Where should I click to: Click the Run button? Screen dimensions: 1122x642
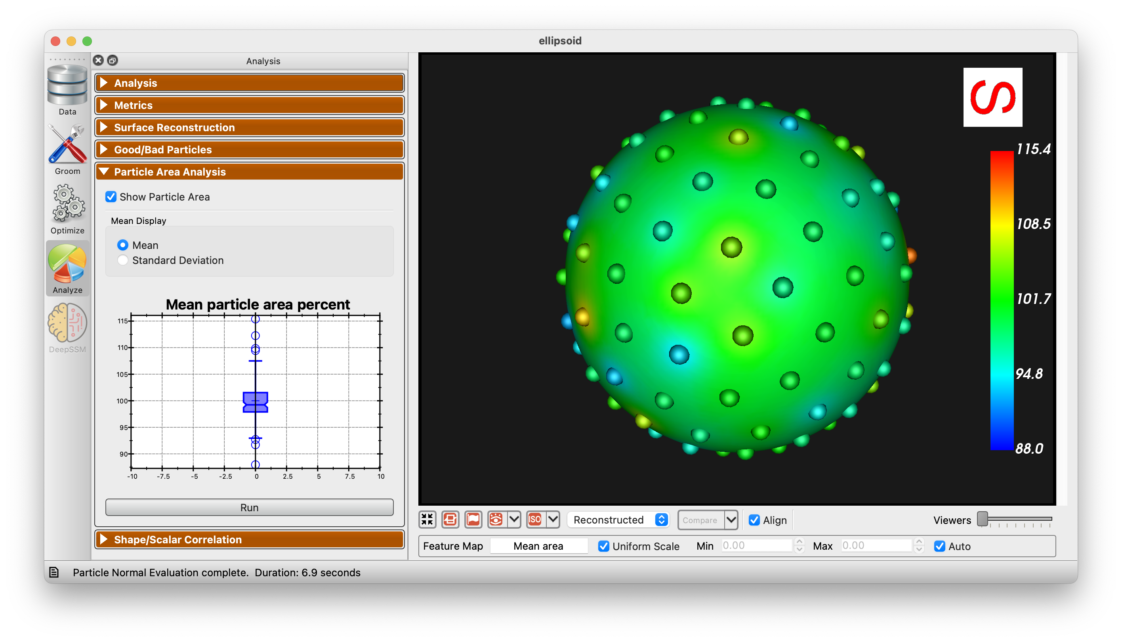click(x=250, y=508)
